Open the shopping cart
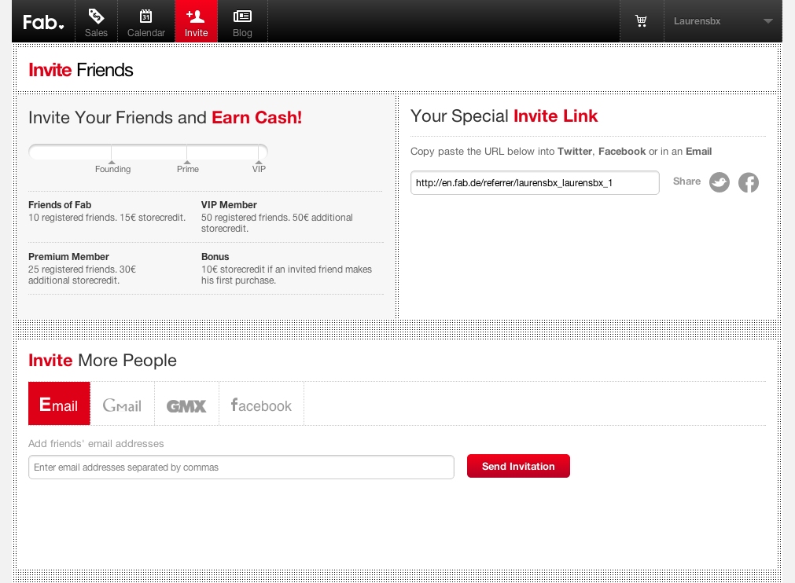795x583 pixels. tap(641, 21)
